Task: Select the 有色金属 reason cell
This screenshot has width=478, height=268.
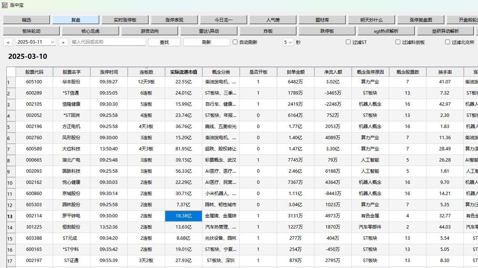Action: tap(370, 216)
